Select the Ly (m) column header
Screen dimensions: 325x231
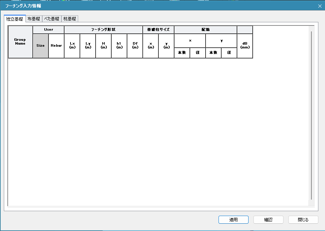(x=88, y=46)
